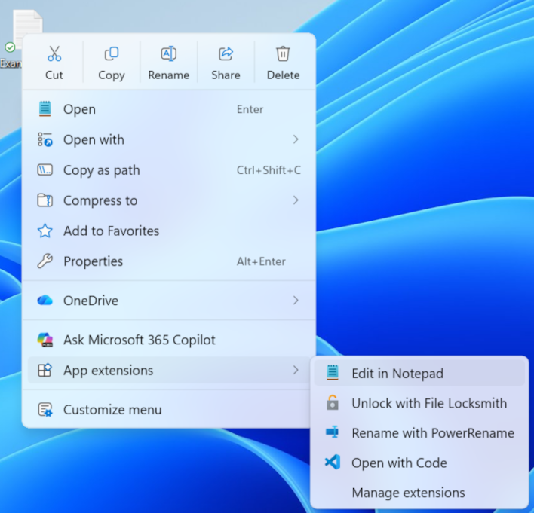Open Customize menu
The image size is (534, 513).
pyautogui.click(x=169, y=409)
